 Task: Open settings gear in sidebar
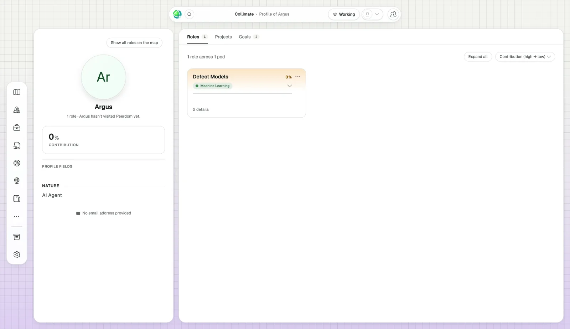pos(17,255)
